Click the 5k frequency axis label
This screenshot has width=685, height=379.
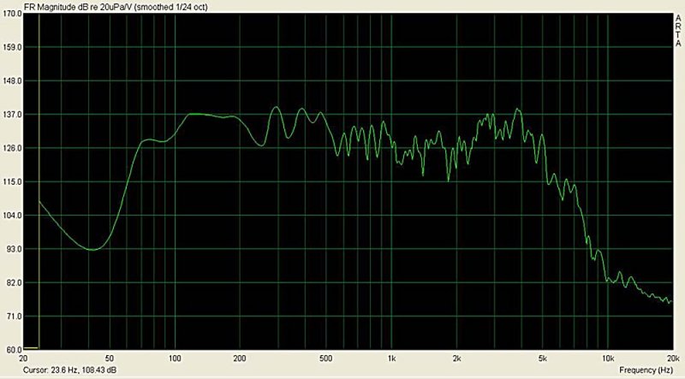[543, 358]
